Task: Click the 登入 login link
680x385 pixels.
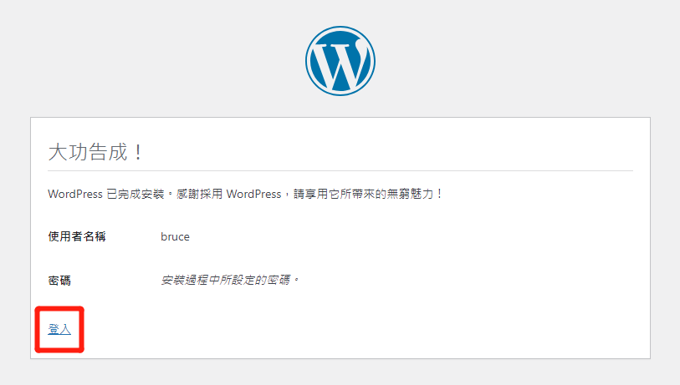Action: [59, 329]
